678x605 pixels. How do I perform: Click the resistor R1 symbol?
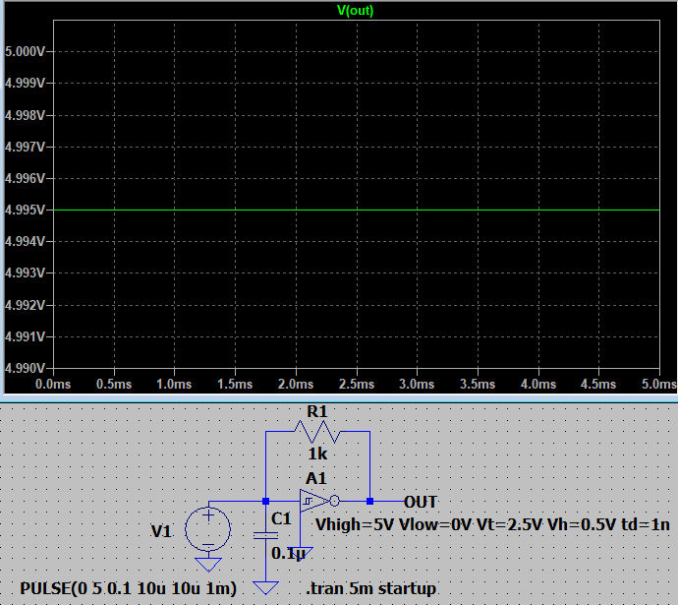tap(317, 432)
